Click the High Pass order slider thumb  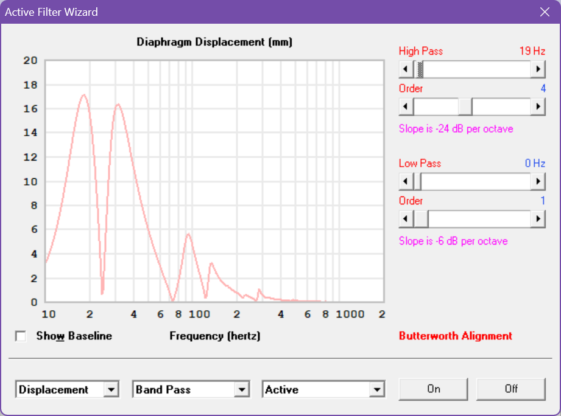[x=465, y=106]
